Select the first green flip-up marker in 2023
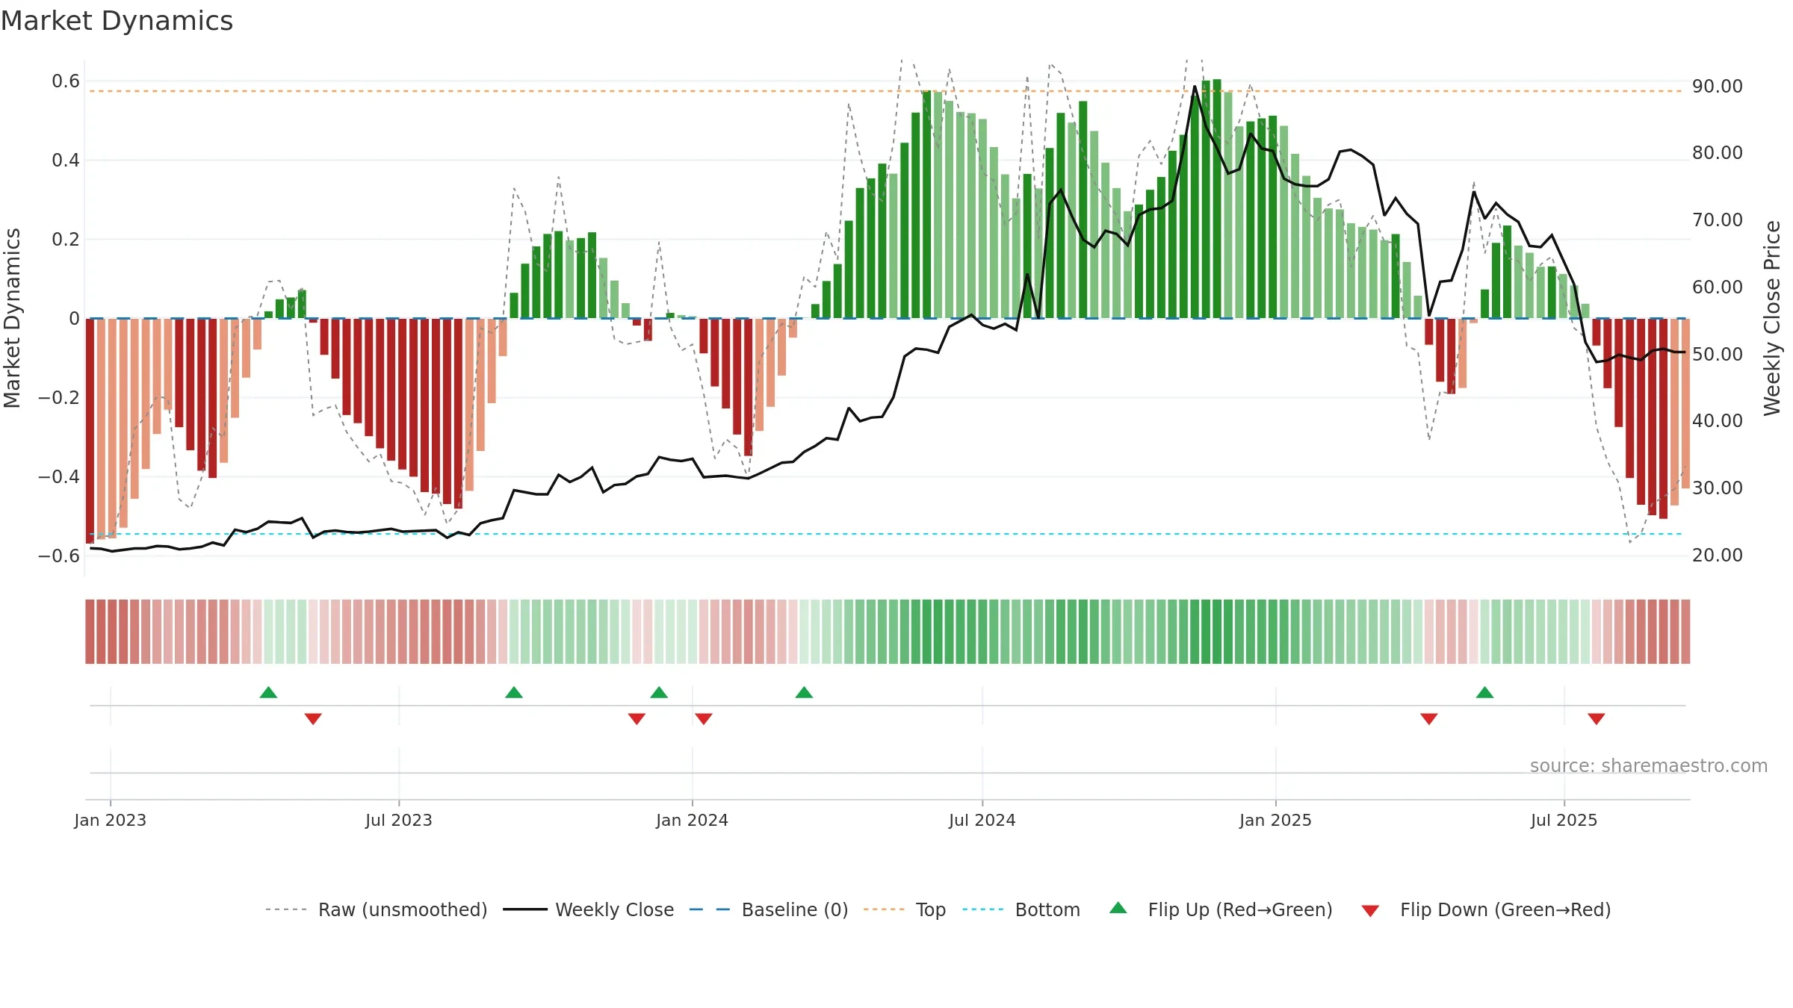The width and height of the screenshot is (1793, 1008). [x=268, y=692]
